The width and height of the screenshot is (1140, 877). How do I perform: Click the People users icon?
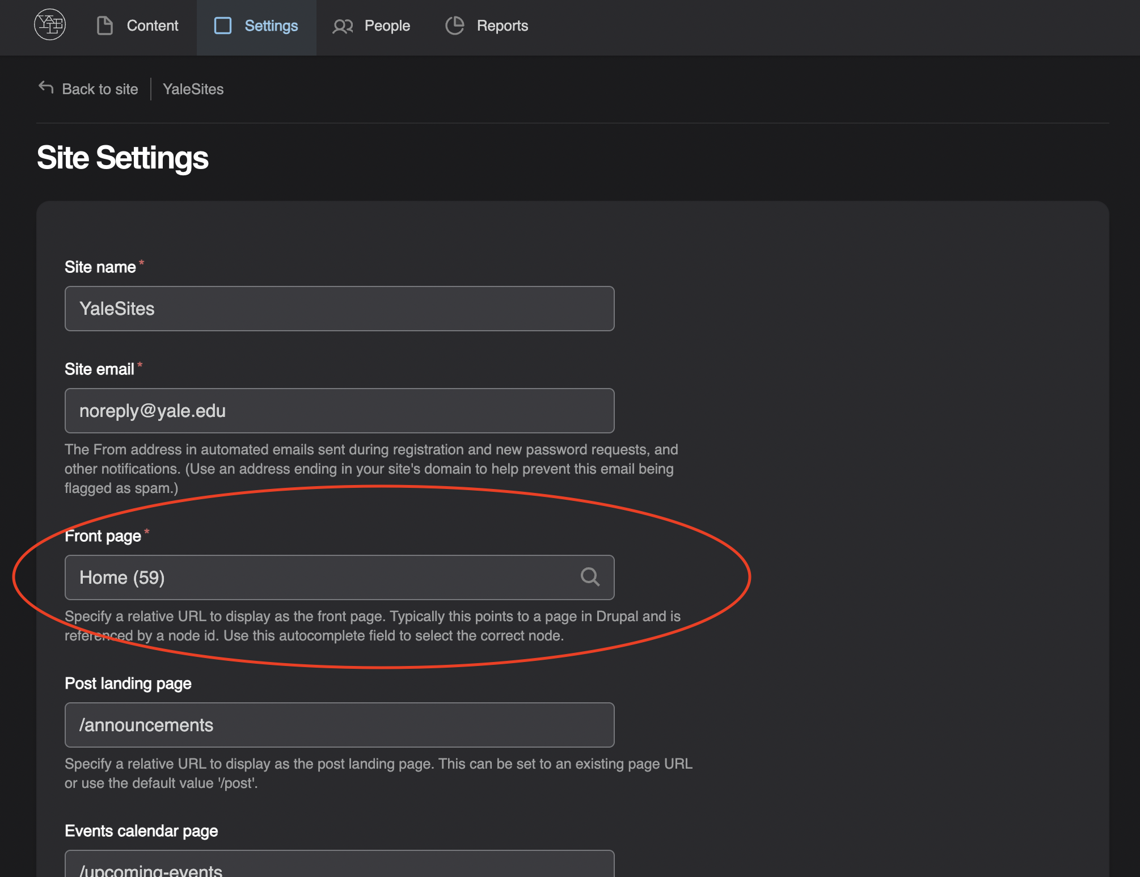[x=343, y=26]
